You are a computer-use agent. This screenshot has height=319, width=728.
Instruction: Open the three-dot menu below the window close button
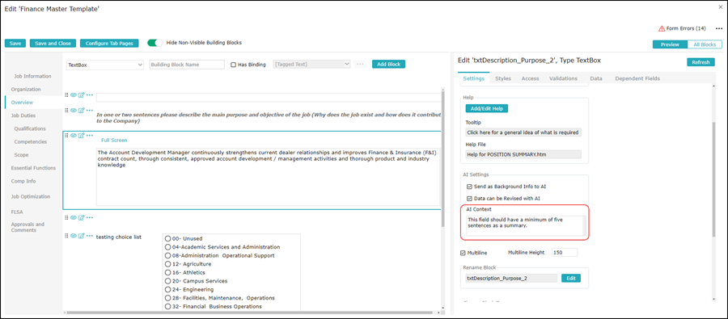point(719,29)
